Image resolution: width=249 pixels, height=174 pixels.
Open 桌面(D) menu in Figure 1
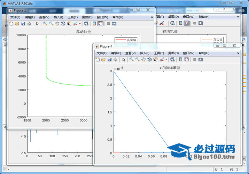pyautogui.click(x=87, y=17)
